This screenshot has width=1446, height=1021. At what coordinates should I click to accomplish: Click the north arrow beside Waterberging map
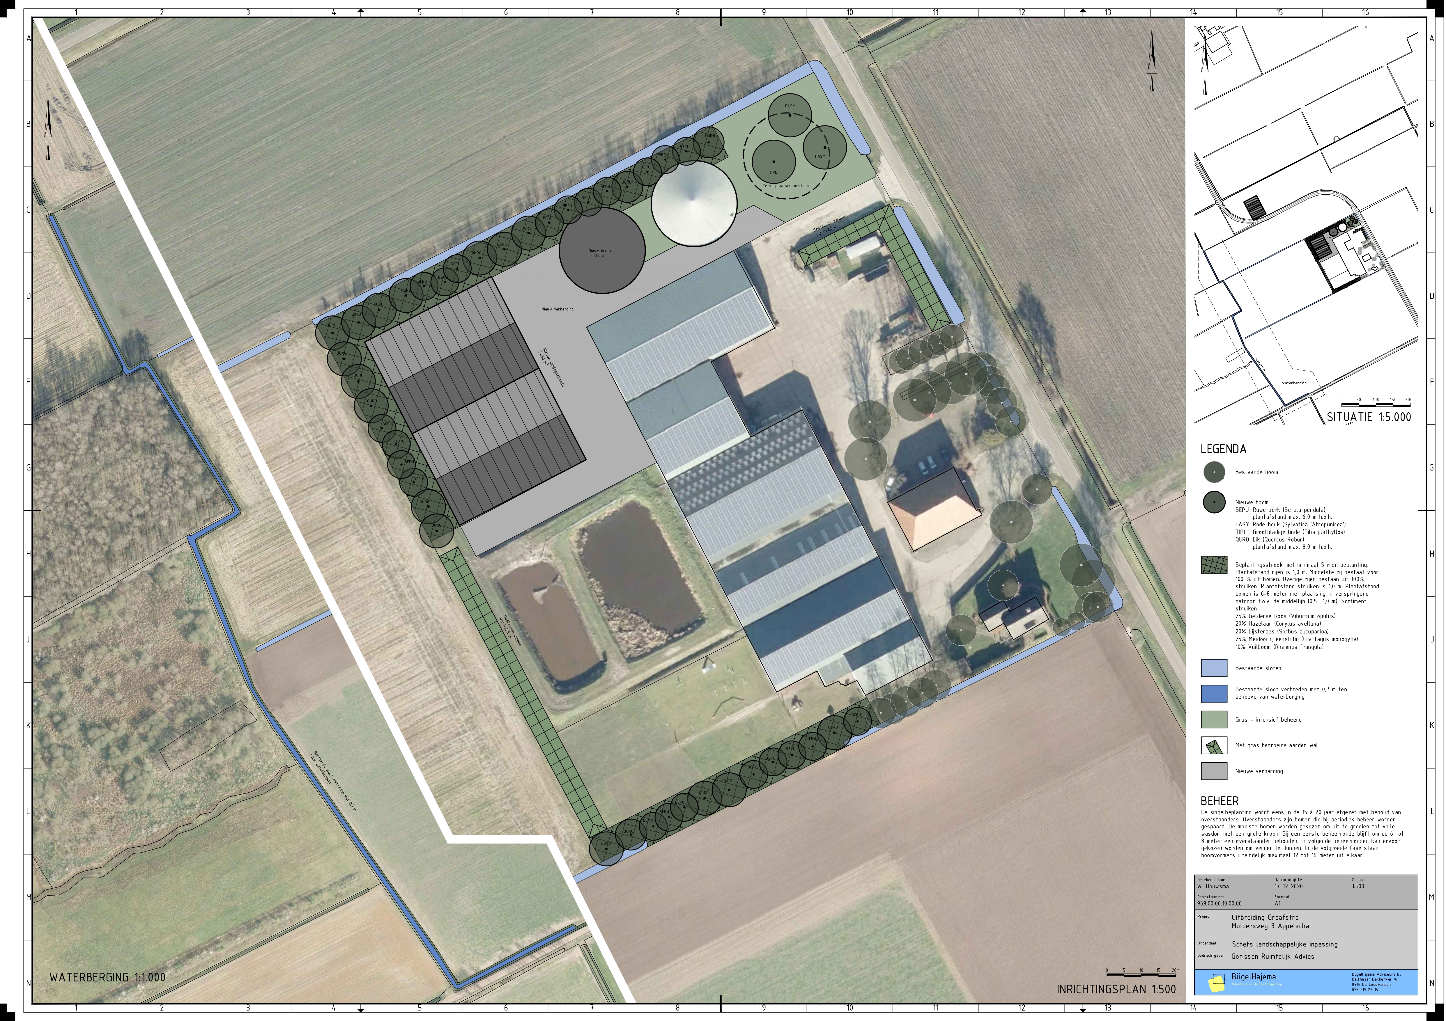point(48,129)
